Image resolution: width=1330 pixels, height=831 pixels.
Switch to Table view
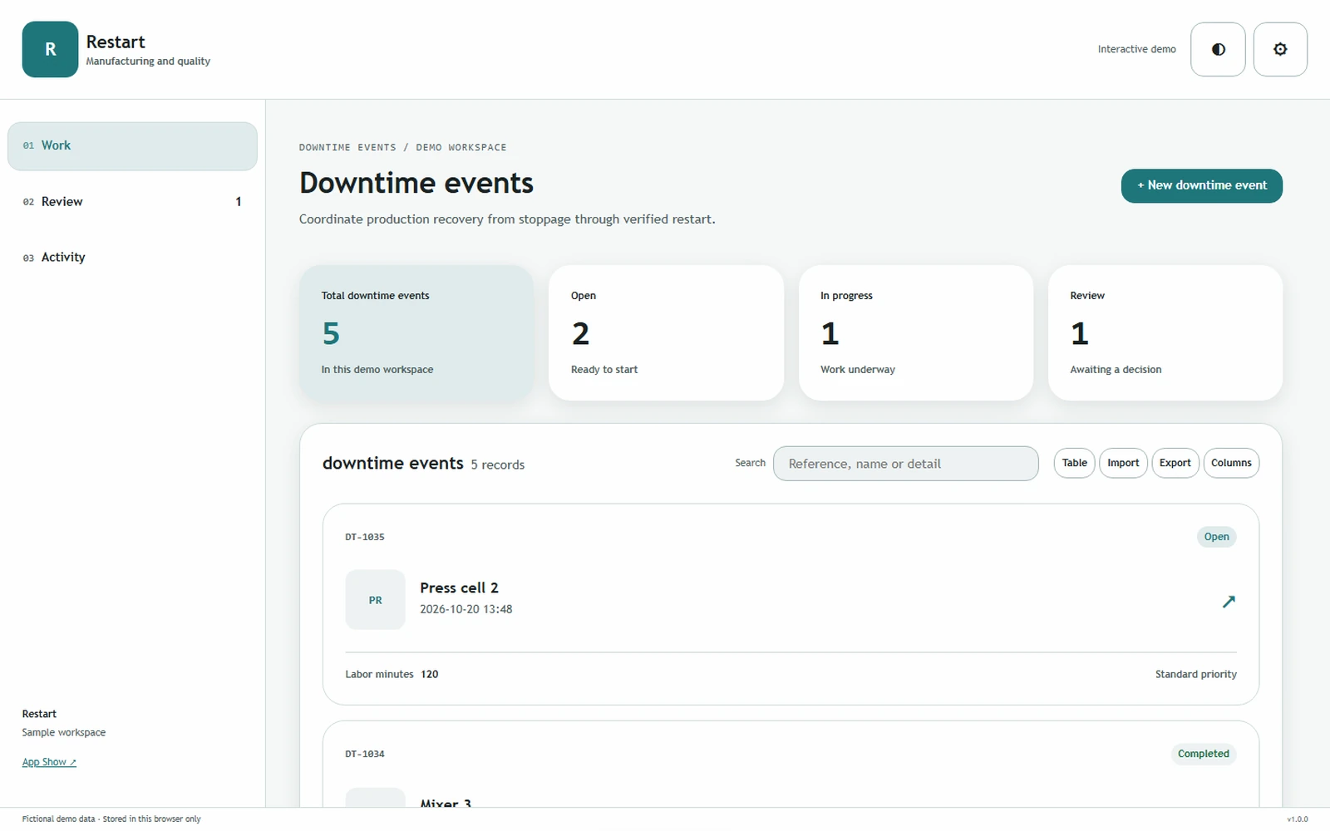point(1074,463)
